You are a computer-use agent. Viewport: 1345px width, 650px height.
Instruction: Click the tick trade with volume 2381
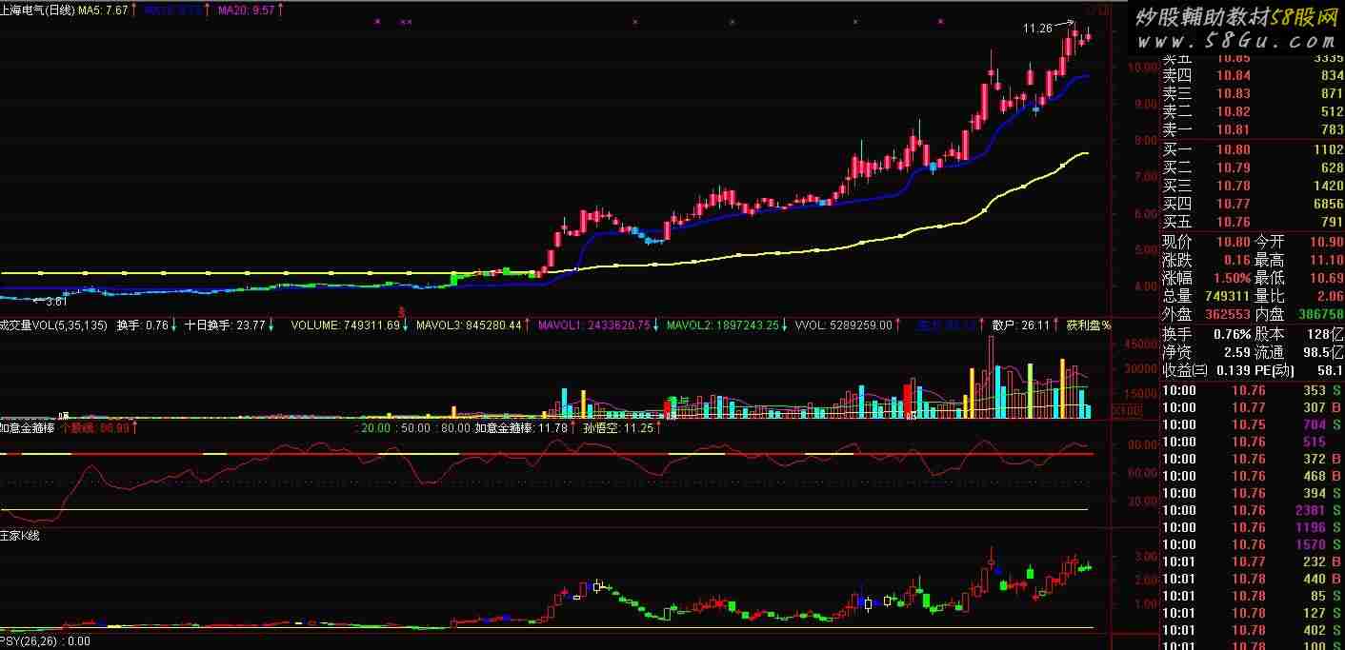1311,510
